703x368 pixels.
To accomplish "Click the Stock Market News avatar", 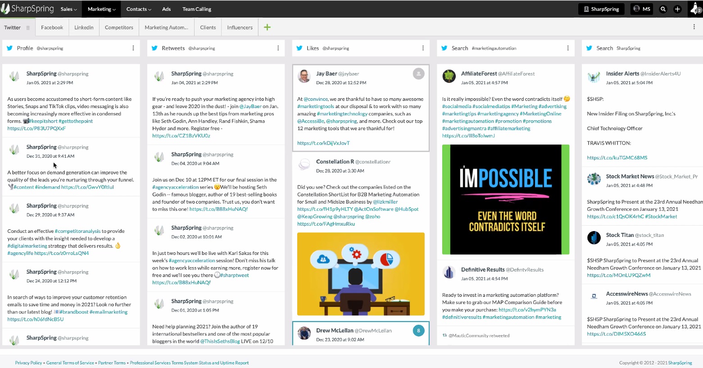I will tap(594, 179).
